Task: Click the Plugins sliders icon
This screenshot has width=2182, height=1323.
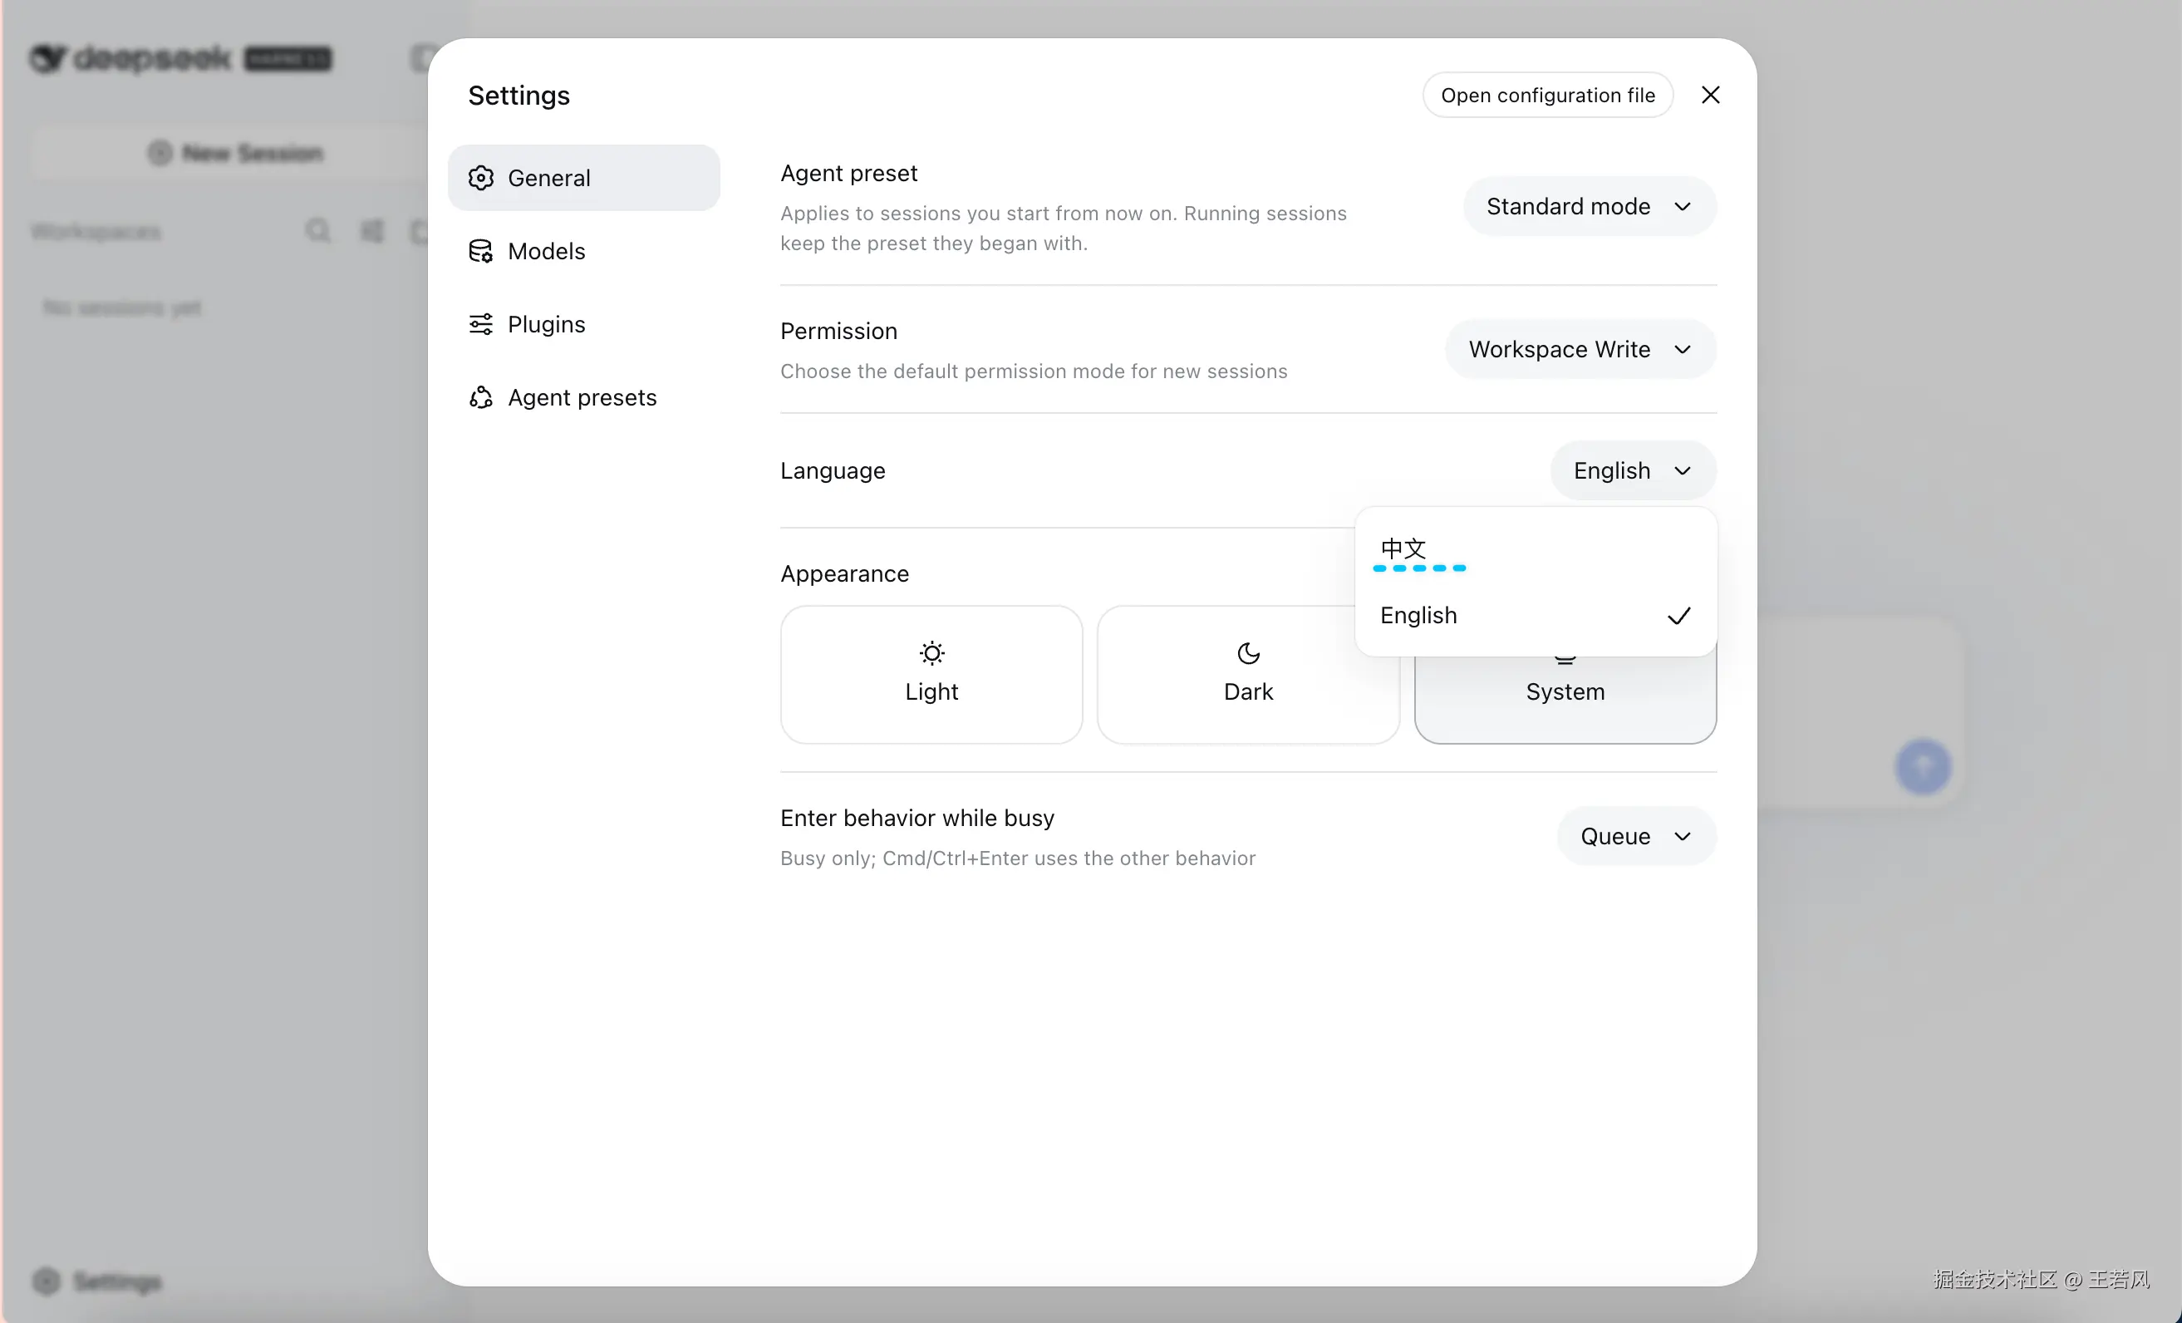Action: (x=481, y=324)
